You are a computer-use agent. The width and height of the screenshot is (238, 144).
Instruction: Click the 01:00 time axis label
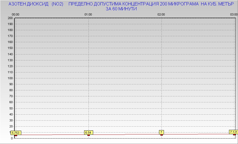click(88, 14)
